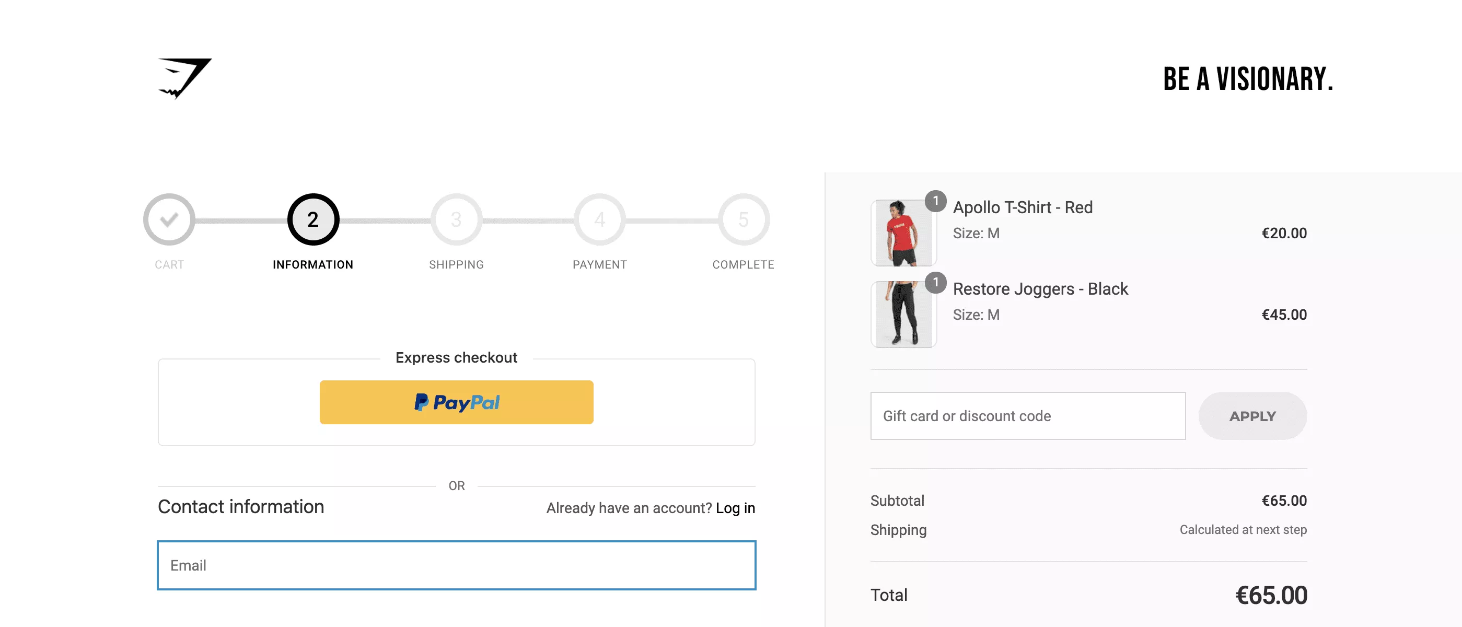Click the Log in account link

[x=736, y=507]
